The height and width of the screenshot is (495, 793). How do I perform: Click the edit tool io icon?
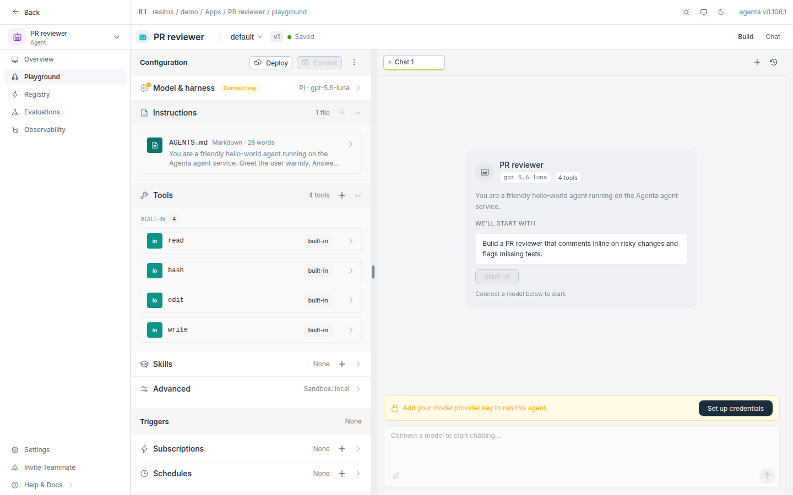[x=155, y=300]
